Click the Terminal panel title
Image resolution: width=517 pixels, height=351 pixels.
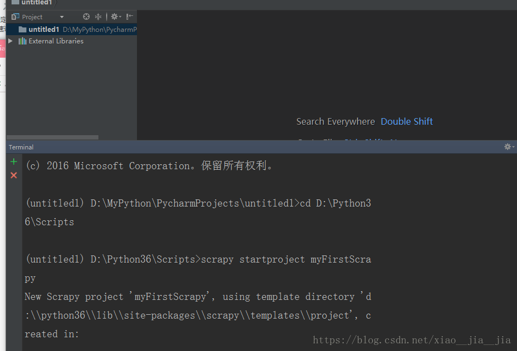[21, 147]
